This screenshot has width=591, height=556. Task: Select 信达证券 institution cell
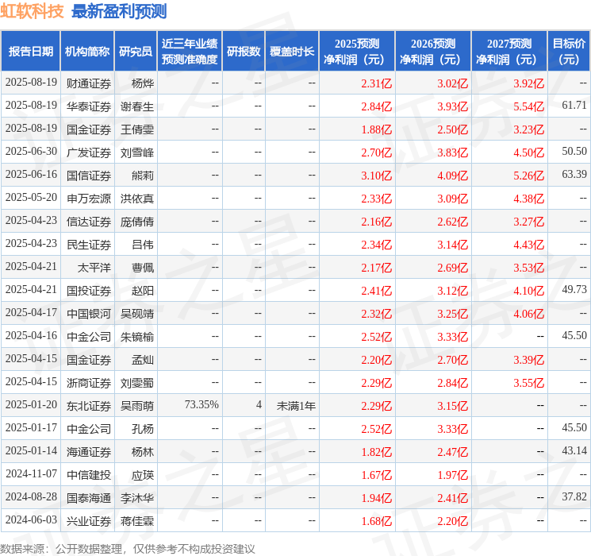89,221
